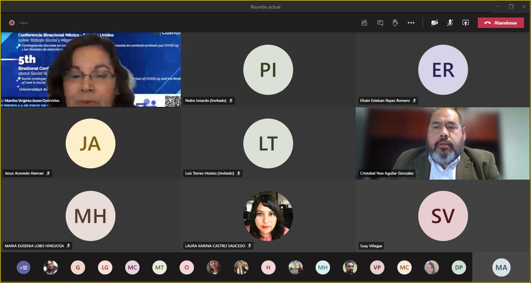
Task: Click the LG avatar in the bottom strip
Action: [105, 267]
